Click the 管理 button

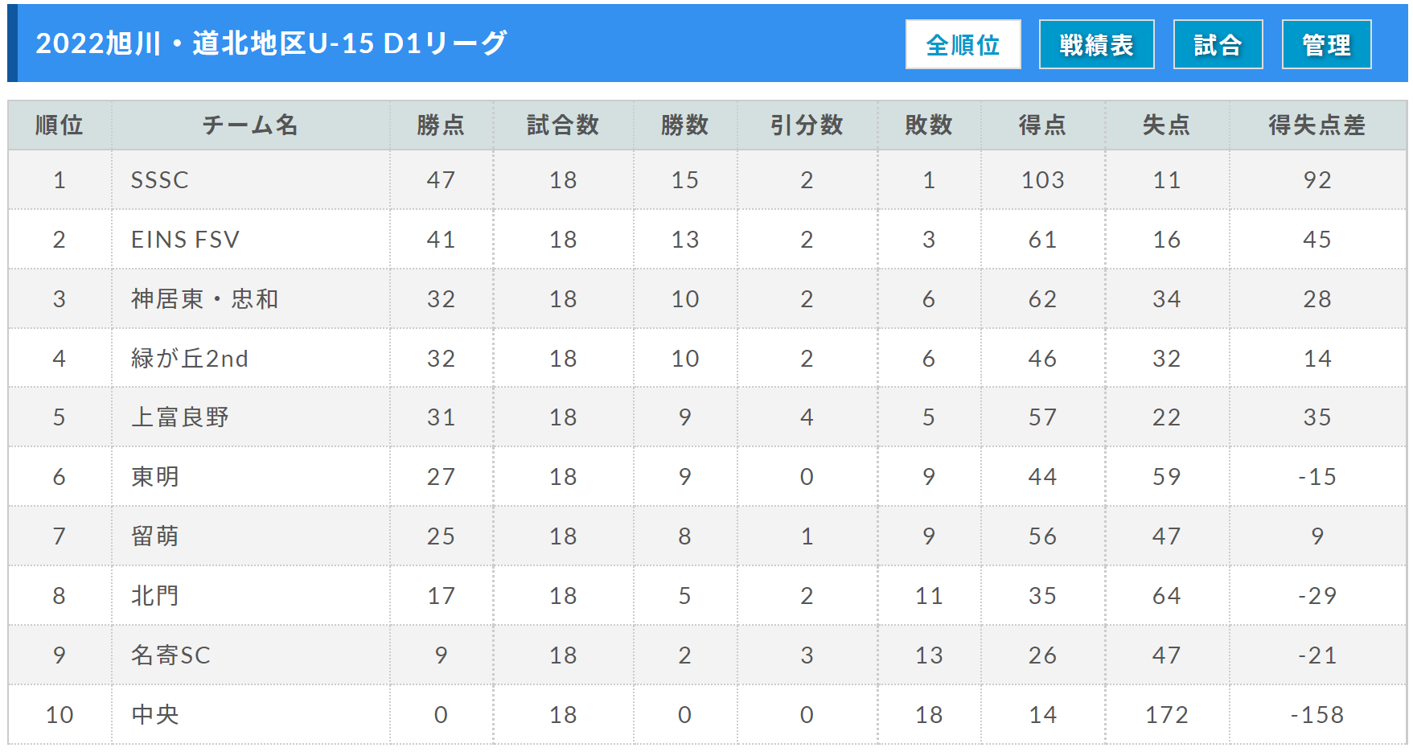tap(1326, 44)
